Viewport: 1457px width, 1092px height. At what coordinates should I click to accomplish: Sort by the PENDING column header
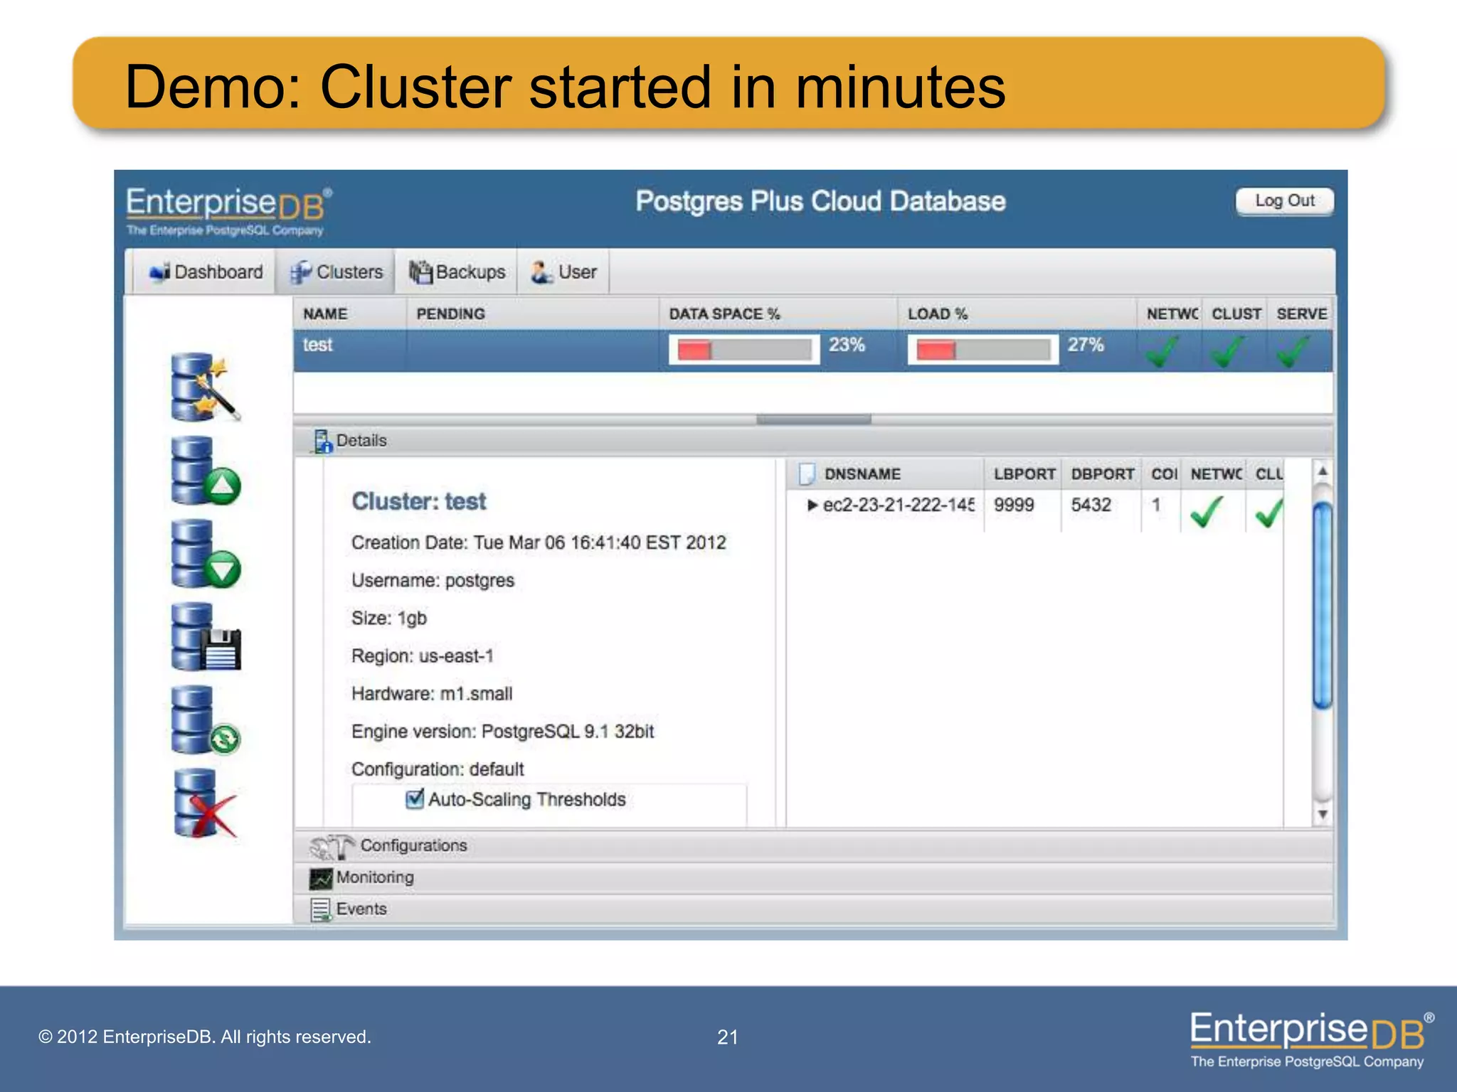tap(532, 314)
